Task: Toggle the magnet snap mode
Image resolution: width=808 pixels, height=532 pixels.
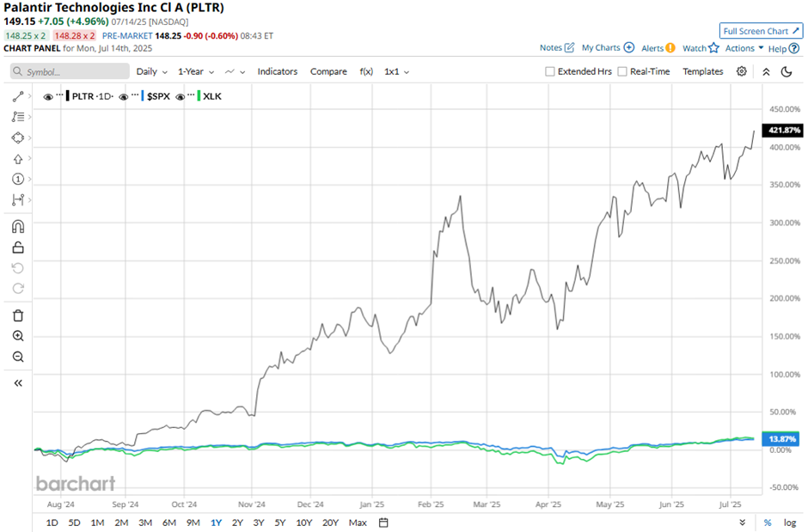Action: click(x=18, y=227)
